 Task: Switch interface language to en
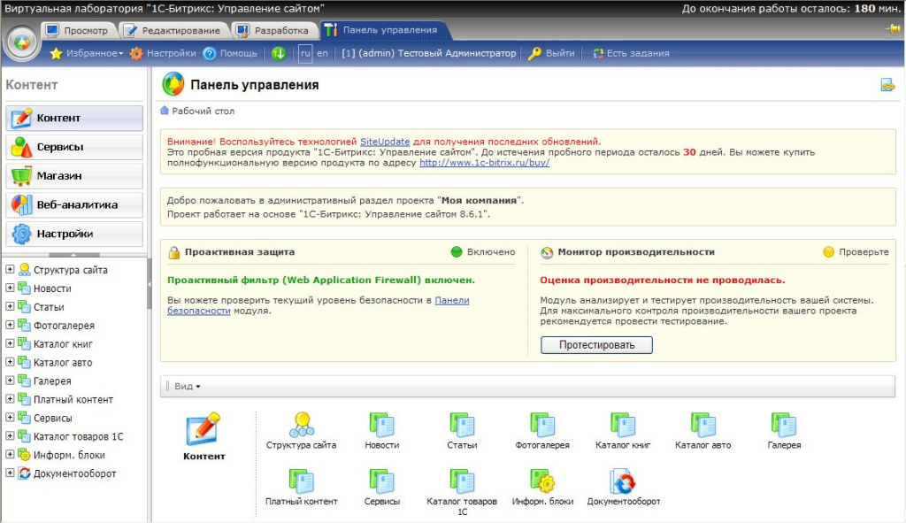click(x=322, y=53)
